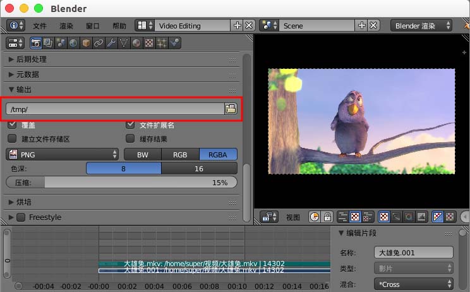
Task: Open the Object properties tab (cube icon)
Action: coord(86,43)
